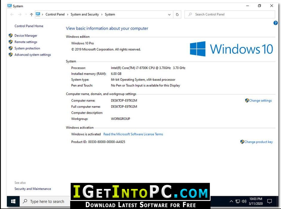Image resolution: width=281 pixels, height=209 pixels.
Task: Minimize the System window
Action: click(x=248, y=6)
